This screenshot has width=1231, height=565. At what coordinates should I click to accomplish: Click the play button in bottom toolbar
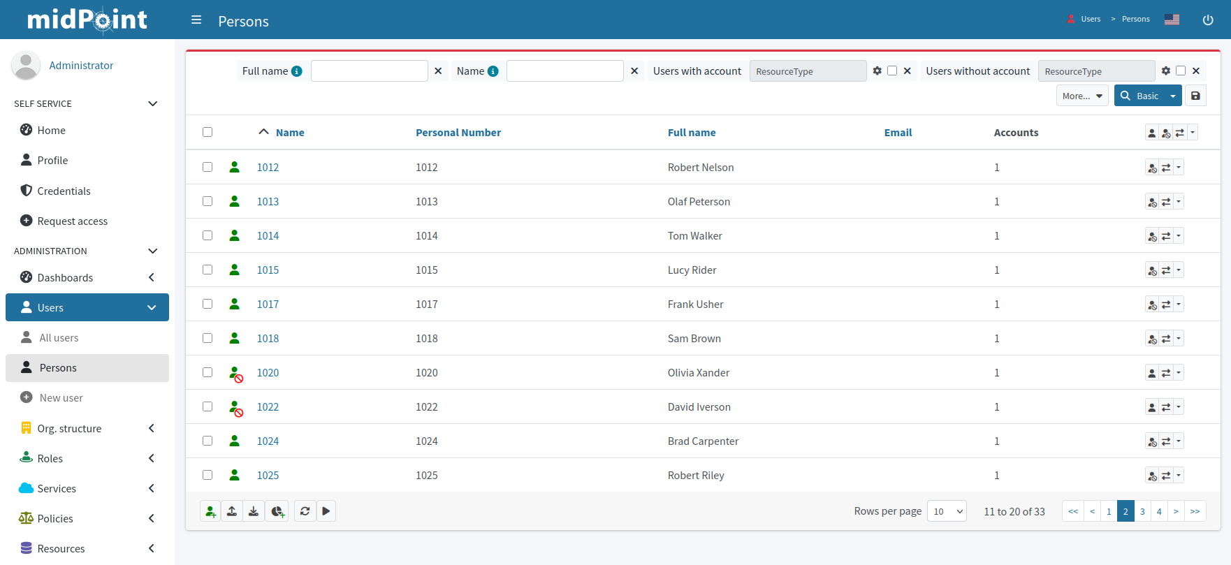(x=326, y=511)
